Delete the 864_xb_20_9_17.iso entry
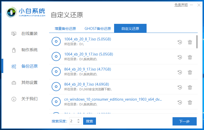 tap(190, 72)
